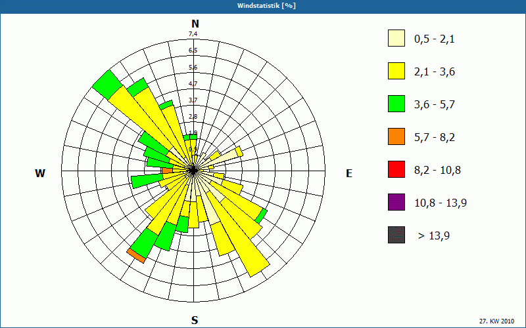Screen dimensions: 526x328
Task: Click the orange tip of the southwest bar
Action: tap(136, 256)
